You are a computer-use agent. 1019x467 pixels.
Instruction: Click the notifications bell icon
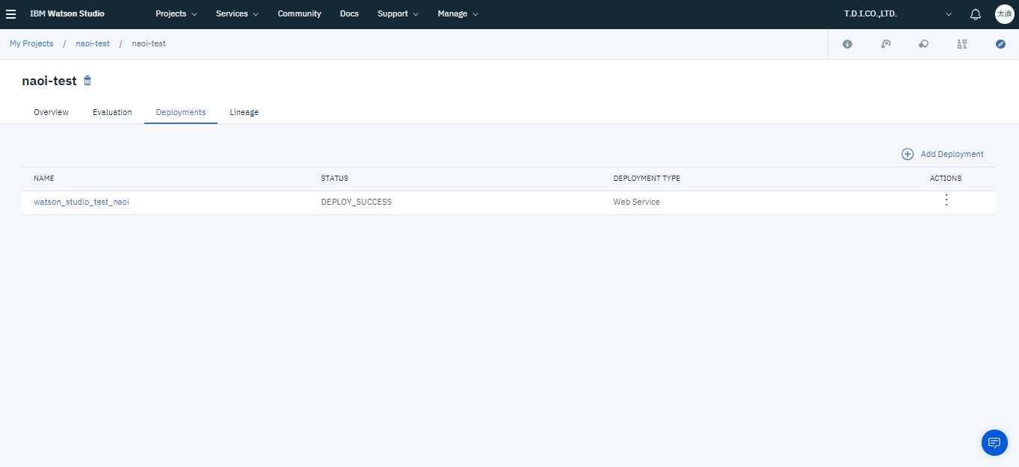[975, 14]
